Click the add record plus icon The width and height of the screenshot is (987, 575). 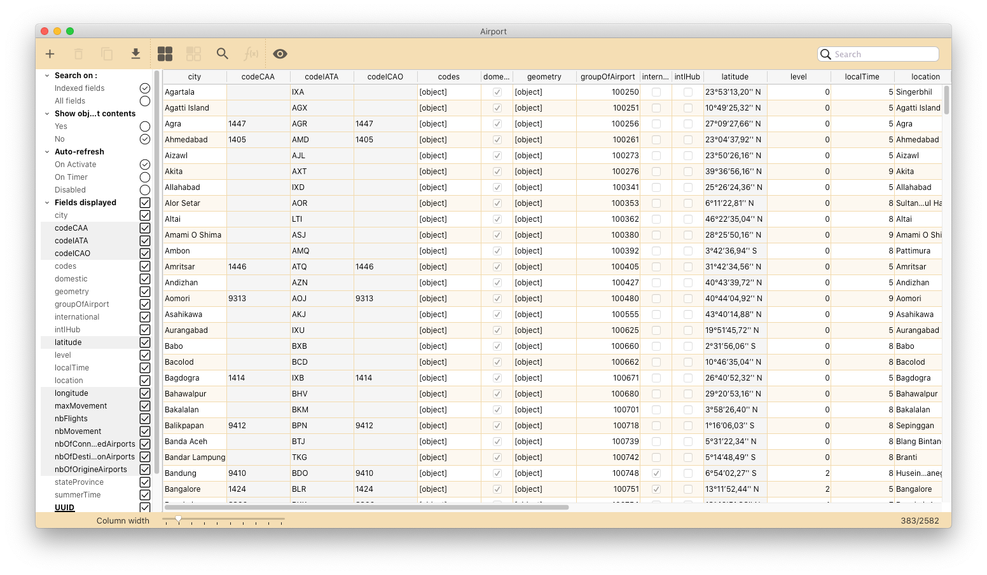pos(50,54)
